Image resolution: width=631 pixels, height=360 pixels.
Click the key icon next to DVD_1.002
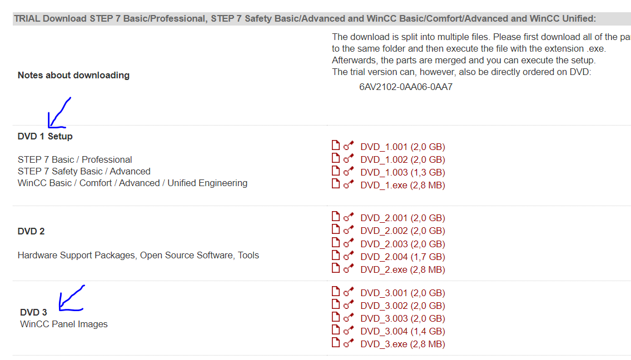349,159
